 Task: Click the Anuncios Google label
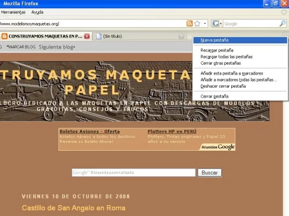(x=218, y=147)
